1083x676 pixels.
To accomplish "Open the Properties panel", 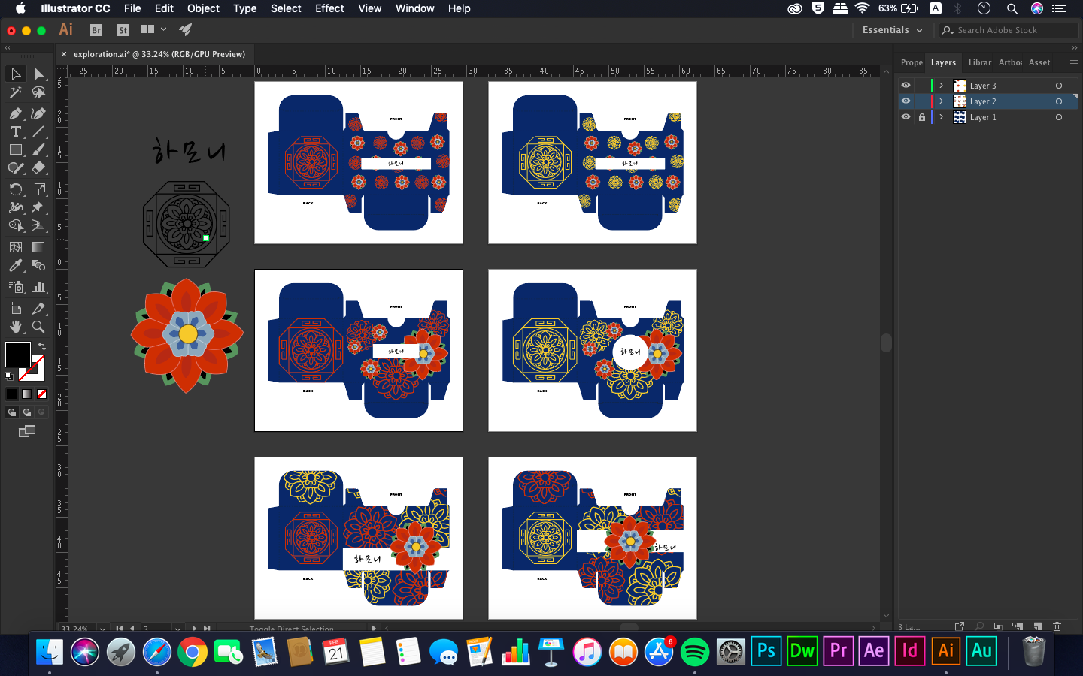I will tap(912, 62).
